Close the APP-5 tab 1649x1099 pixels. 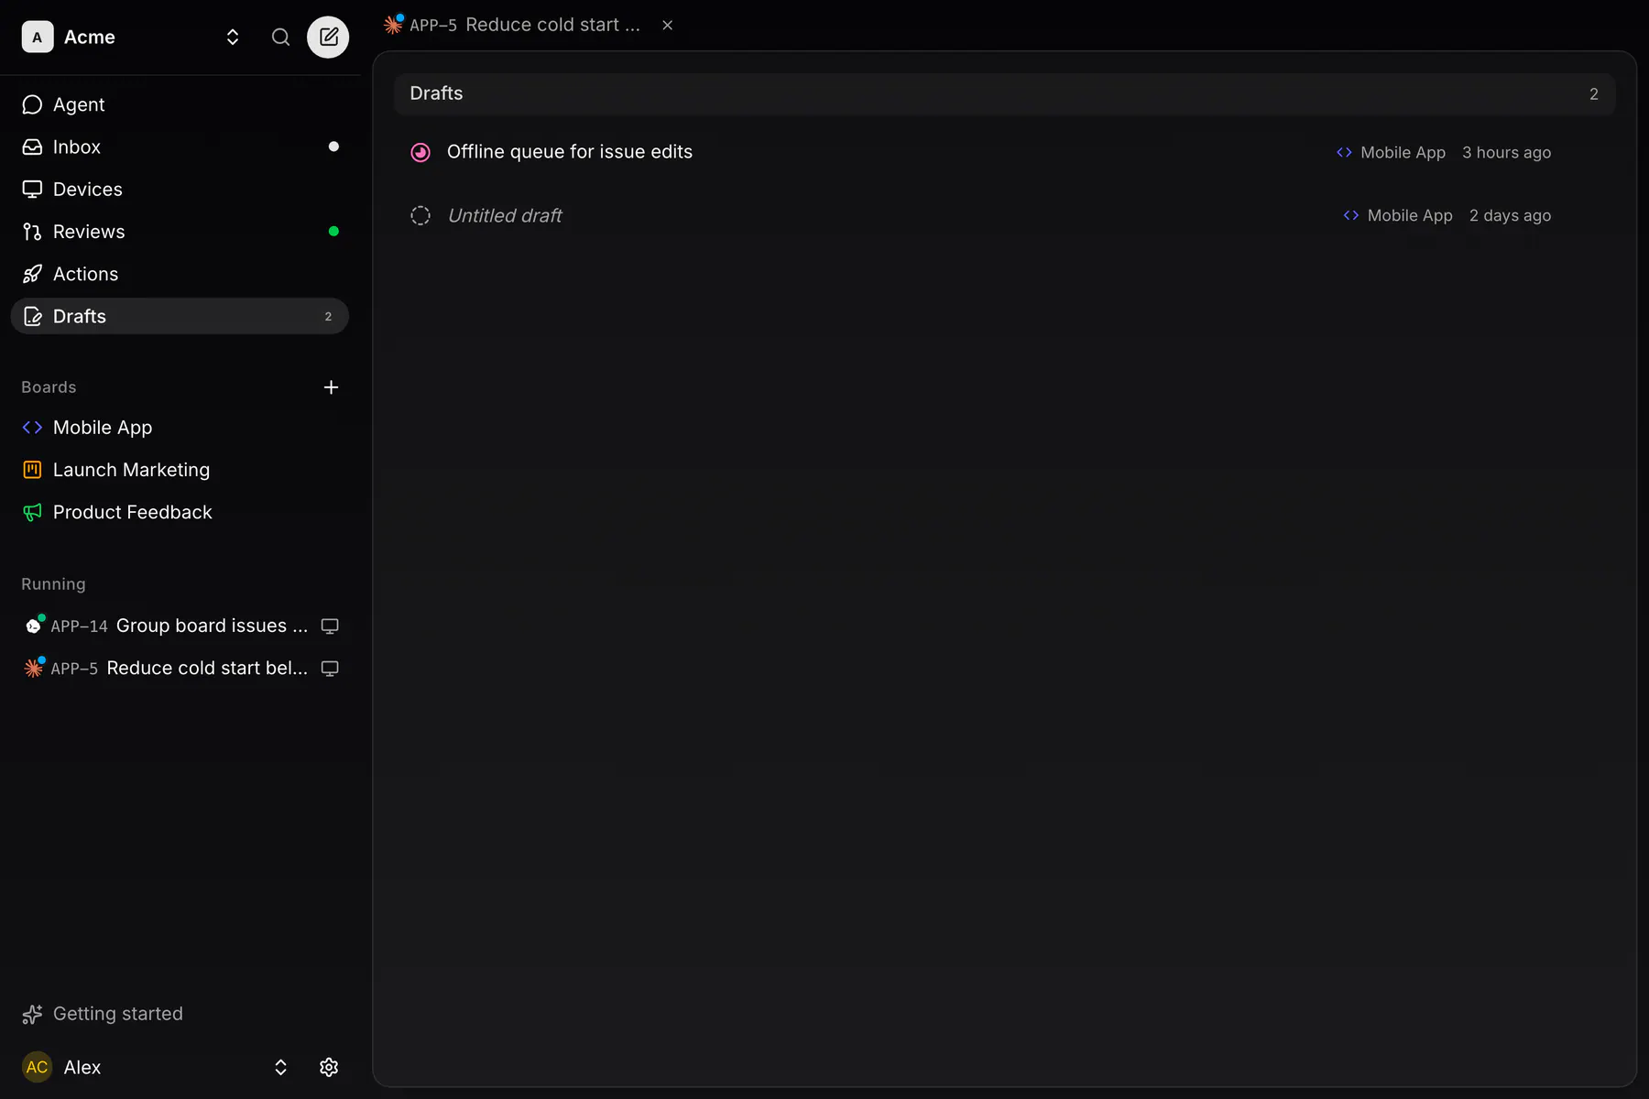668,25
